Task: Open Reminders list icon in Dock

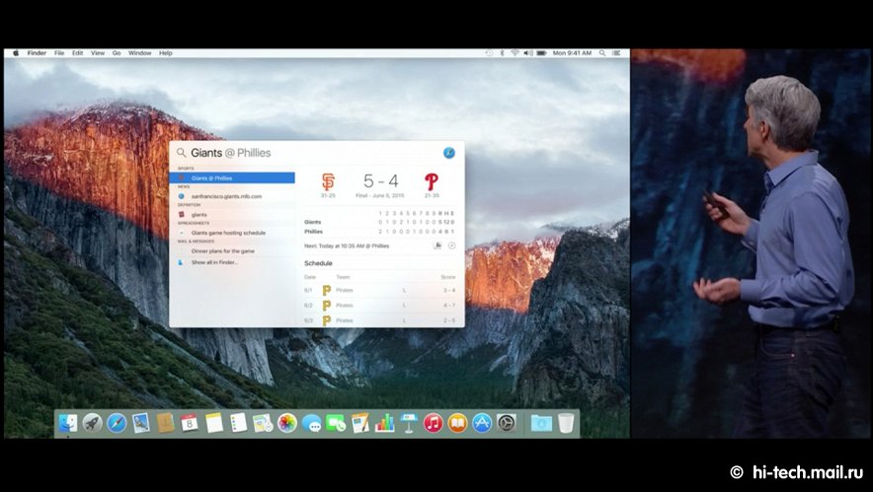Action: pyautogui.click(x=238, y=423)
